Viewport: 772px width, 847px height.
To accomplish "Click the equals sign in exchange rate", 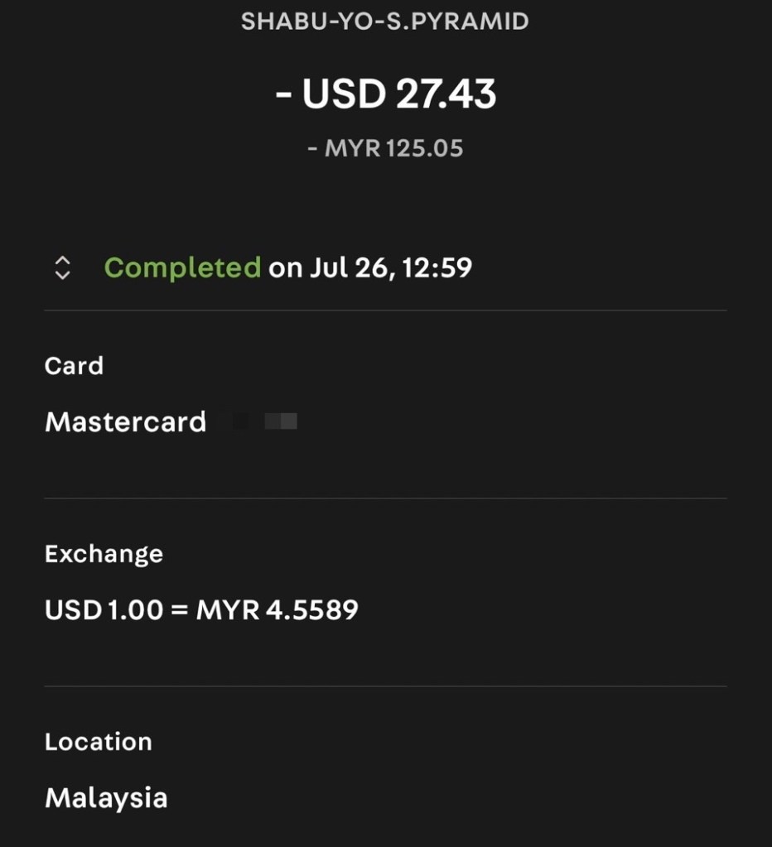I will point(180,611).
